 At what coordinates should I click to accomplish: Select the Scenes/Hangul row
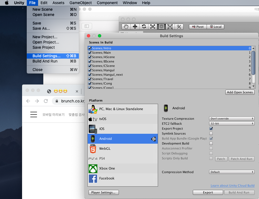click(x=169, y=70)
